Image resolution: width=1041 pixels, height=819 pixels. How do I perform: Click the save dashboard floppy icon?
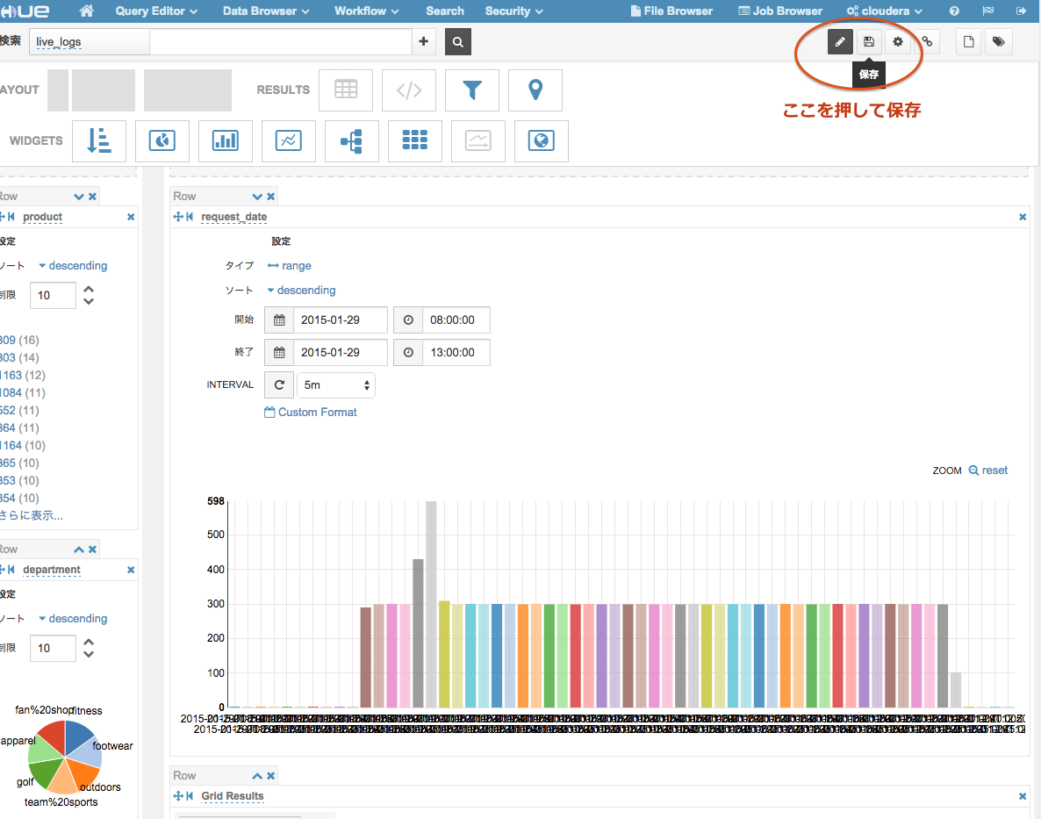point(868,42)
